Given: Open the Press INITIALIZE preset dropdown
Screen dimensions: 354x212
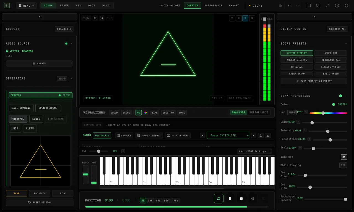Looking at the screenshot, I should coord(228,136).
